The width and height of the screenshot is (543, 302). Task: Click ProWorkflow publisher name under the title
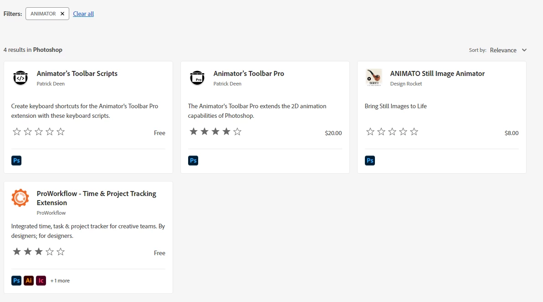point(51,213)
